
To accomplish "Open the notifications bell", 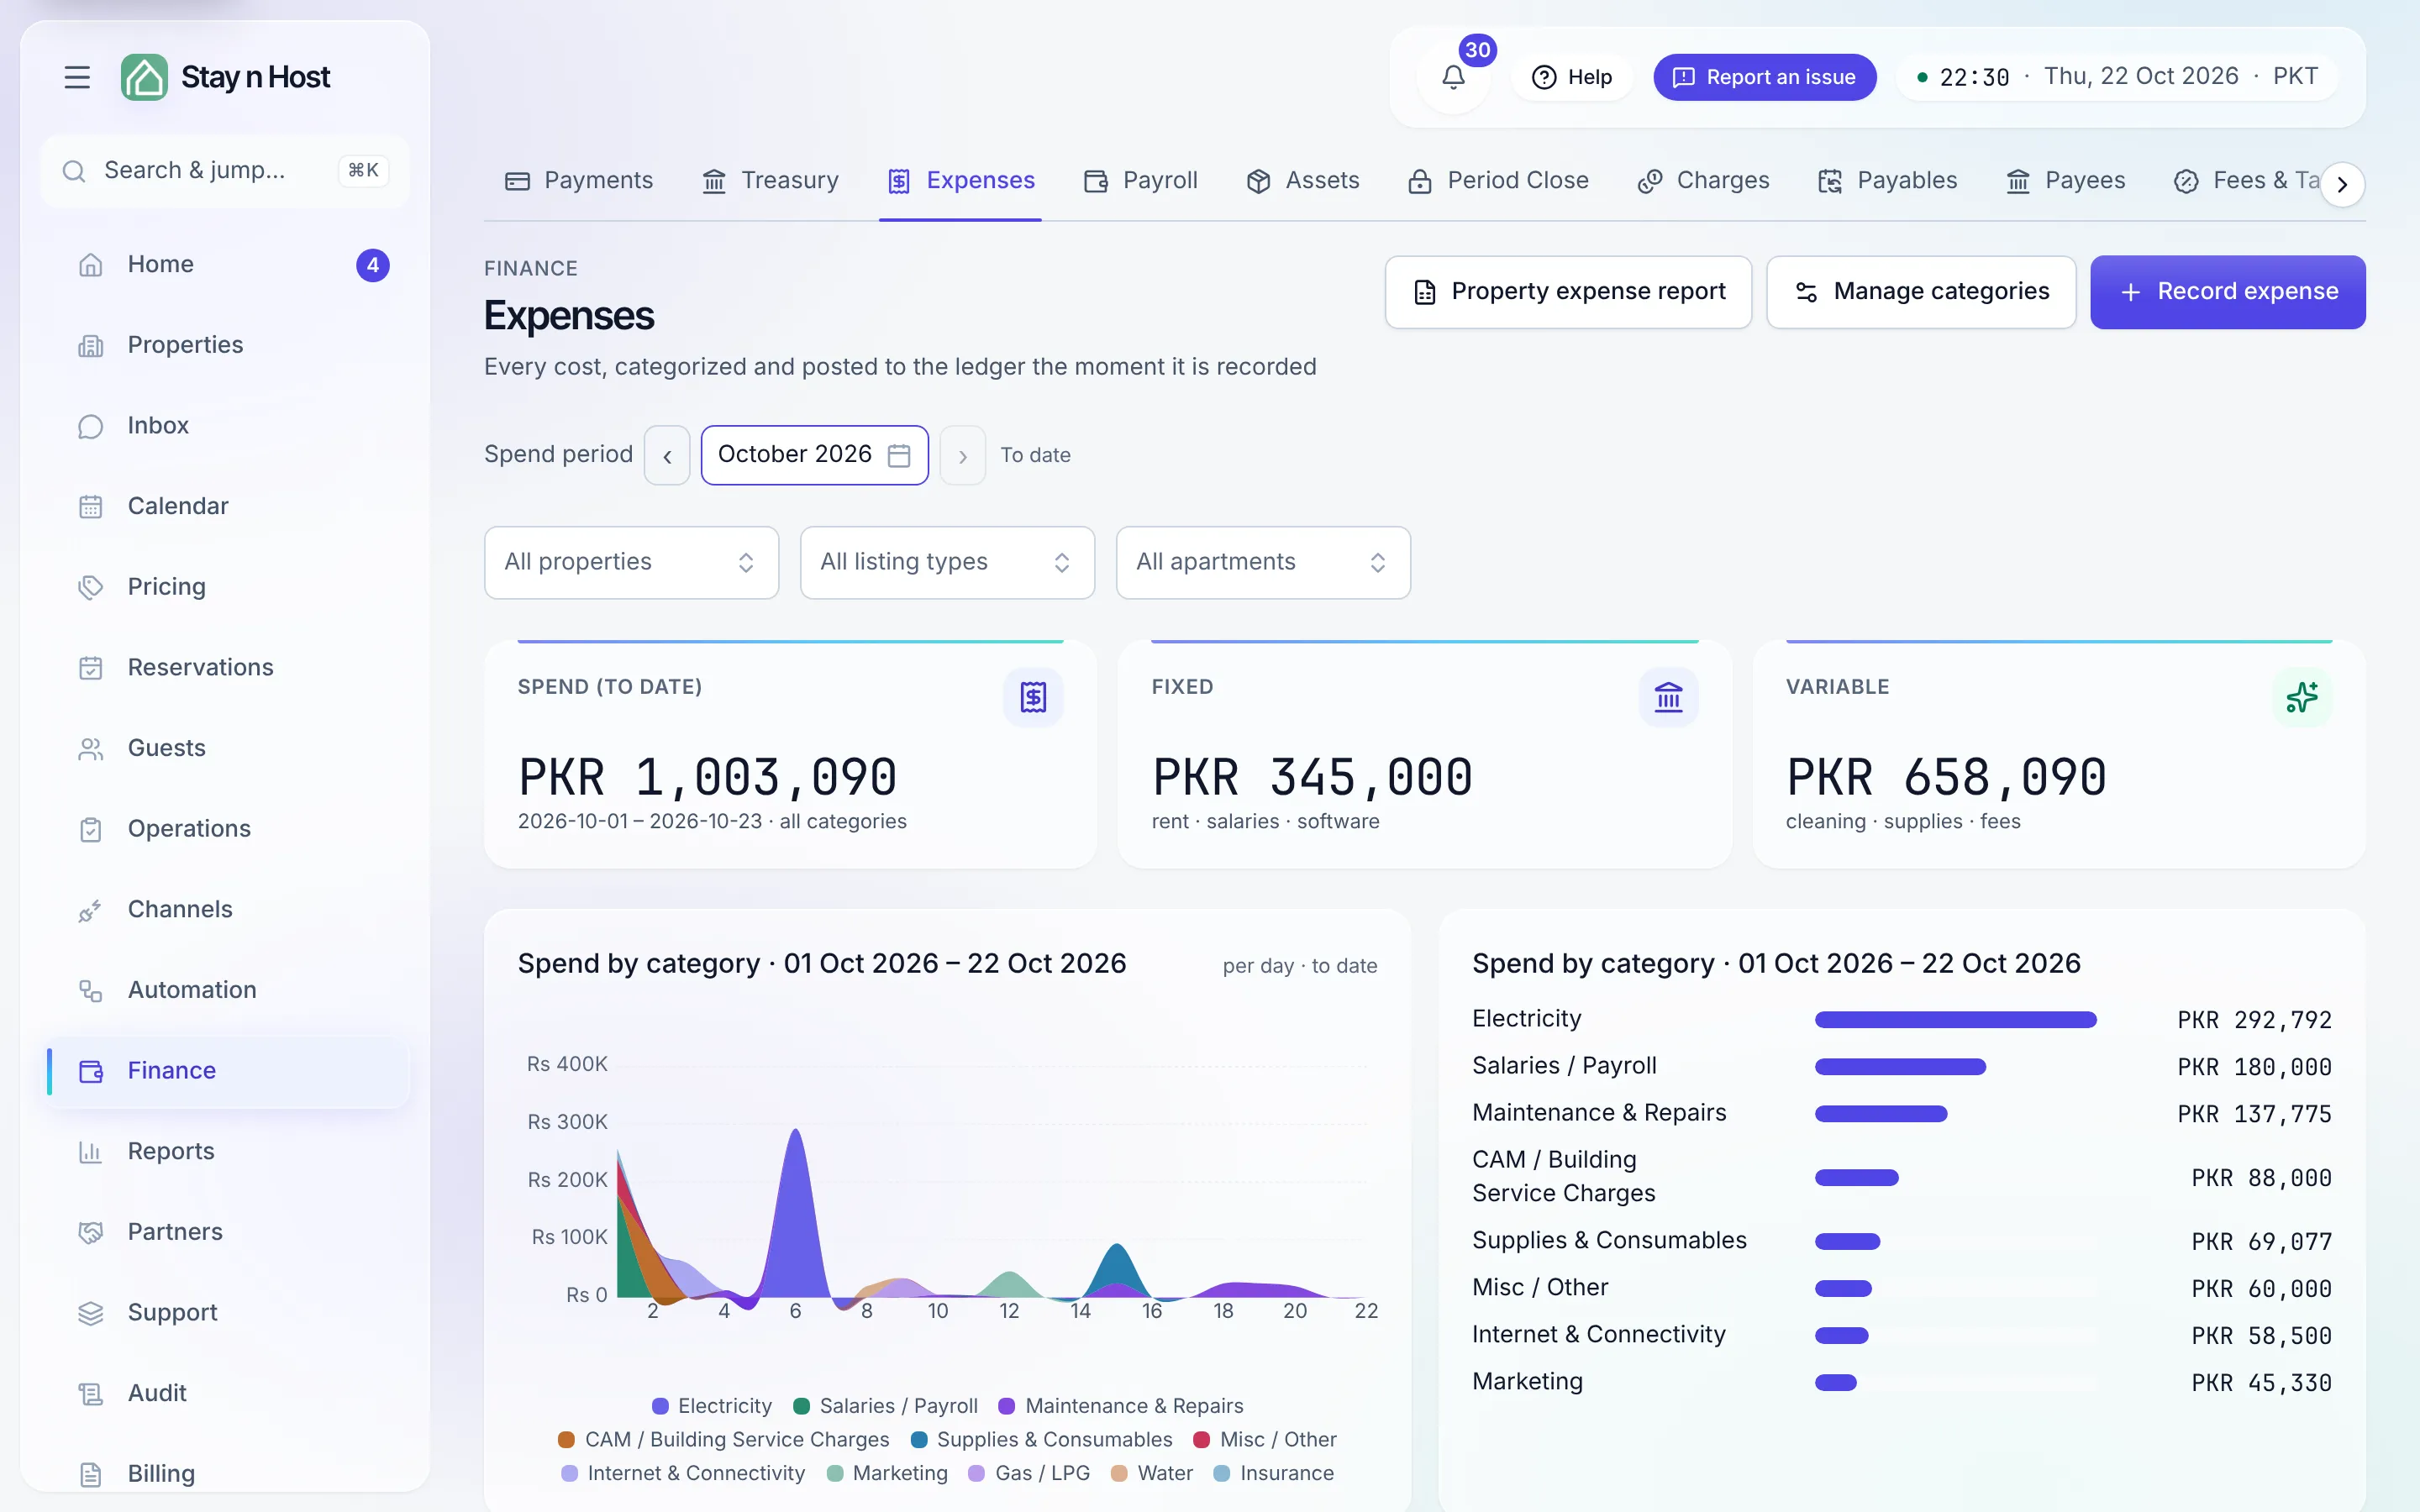I will tap(1454, 77).
